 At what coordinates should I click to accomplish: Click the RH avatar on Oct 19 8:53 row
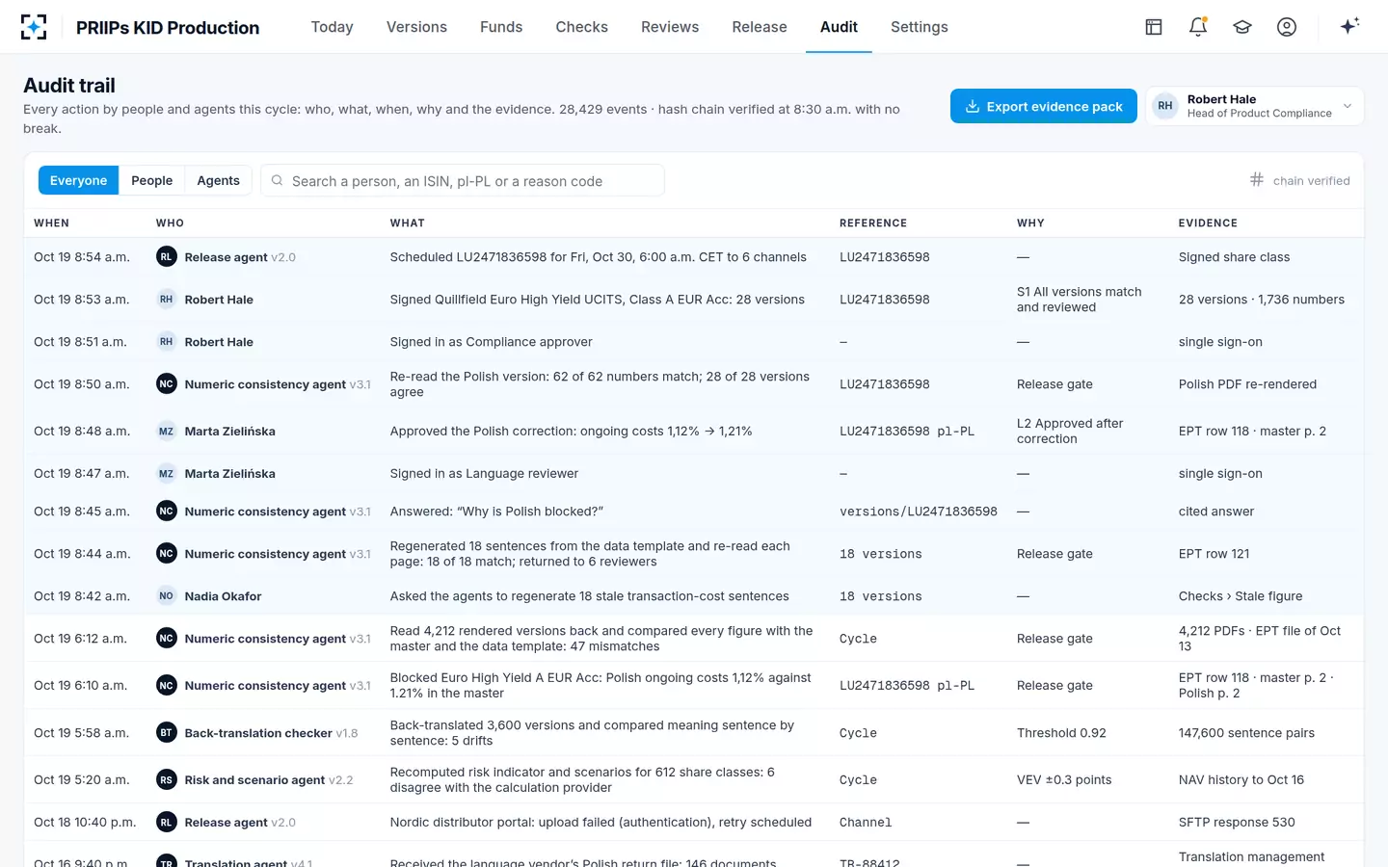[166, 299]
